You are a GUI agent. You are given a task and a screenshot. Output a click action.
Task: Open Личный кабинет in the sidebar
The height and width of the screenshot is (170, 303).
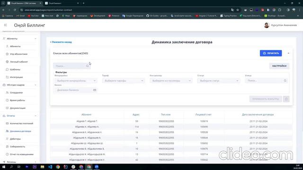[x=19, y=62]
